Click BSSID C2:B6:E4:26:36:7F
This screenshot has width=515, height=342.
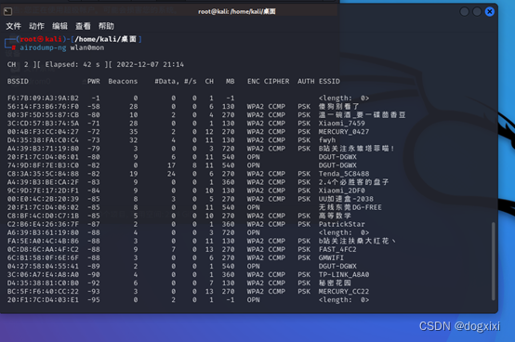43,224
